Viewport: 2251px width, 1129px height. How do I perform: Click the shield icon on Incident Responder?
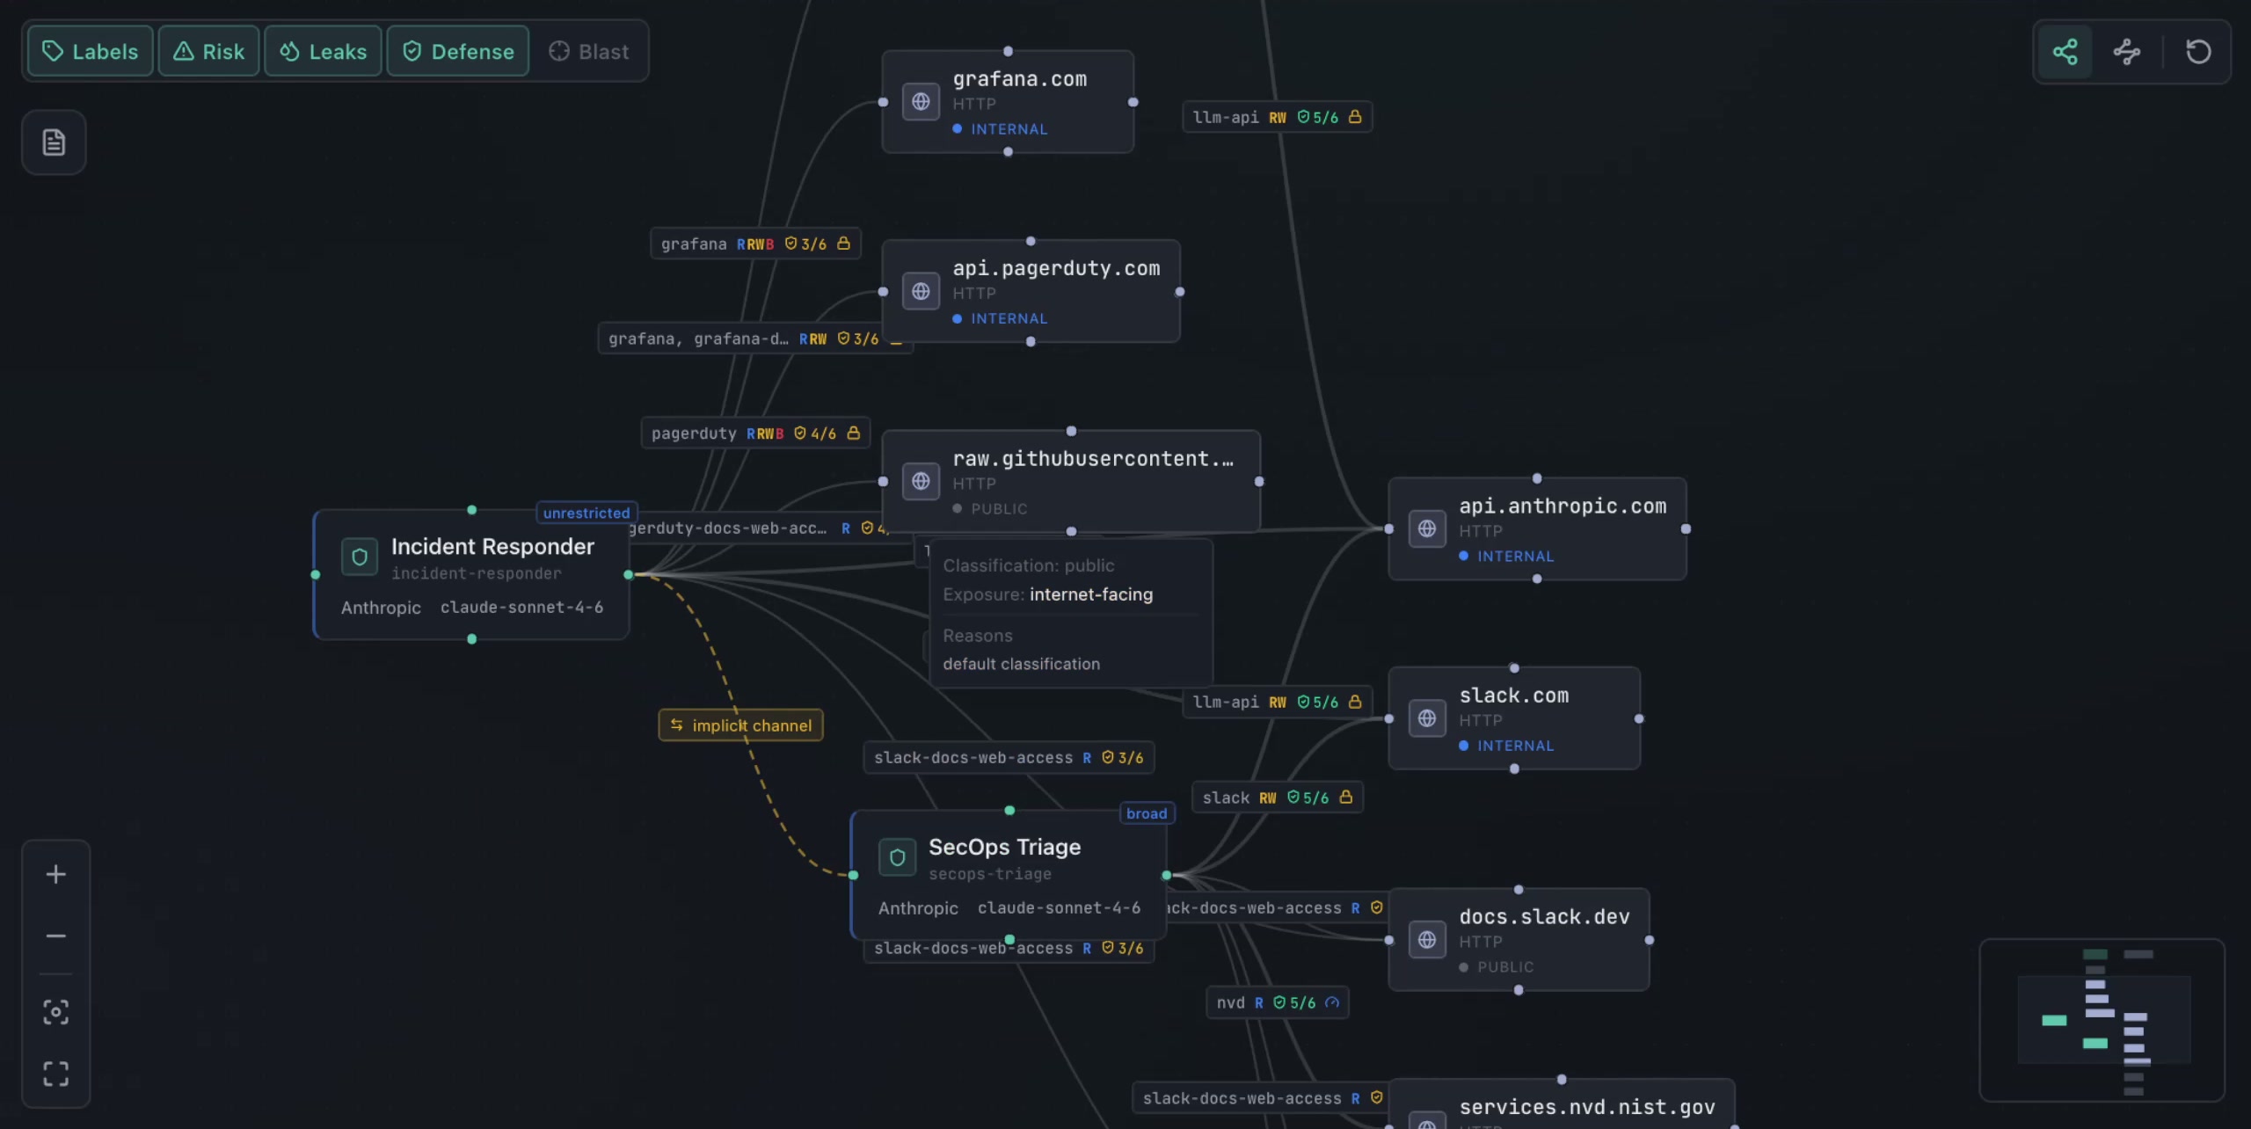click(359, 557)
